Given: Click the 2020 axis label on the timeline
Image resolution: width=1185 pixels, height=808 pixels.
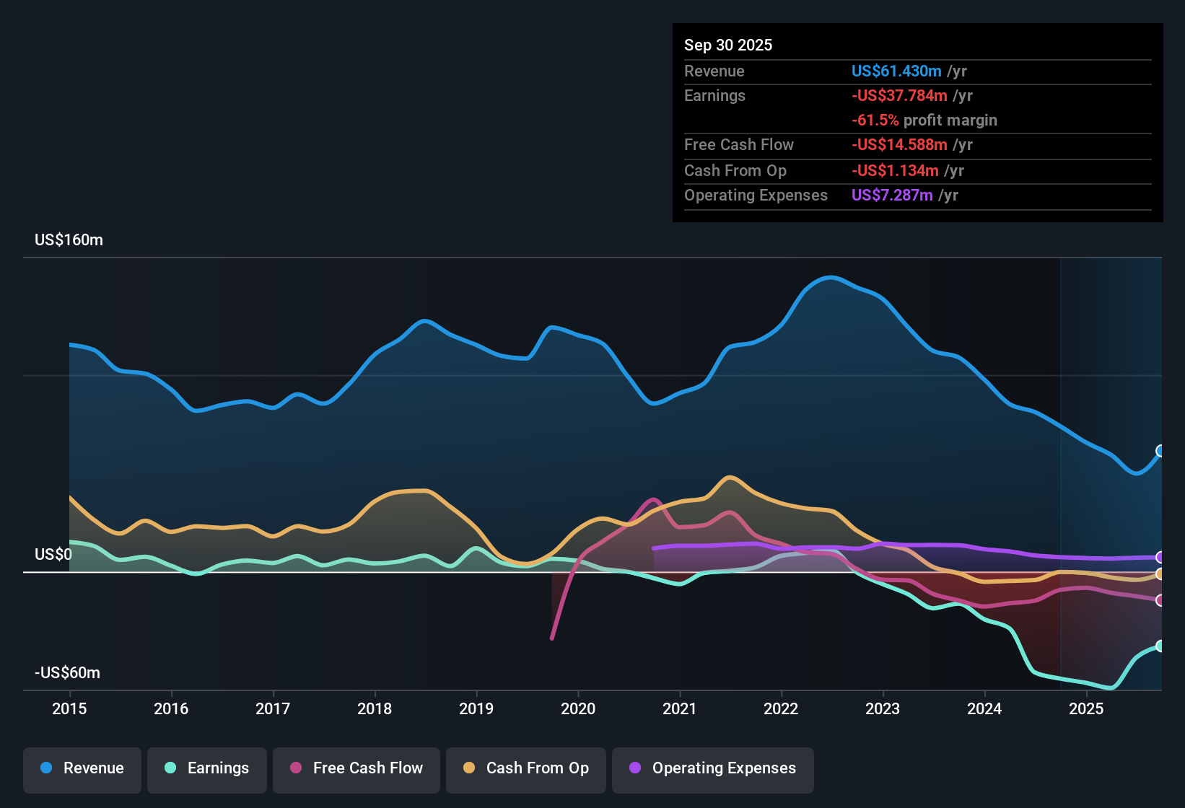Looking at the screenshot, I should point(578,709).
